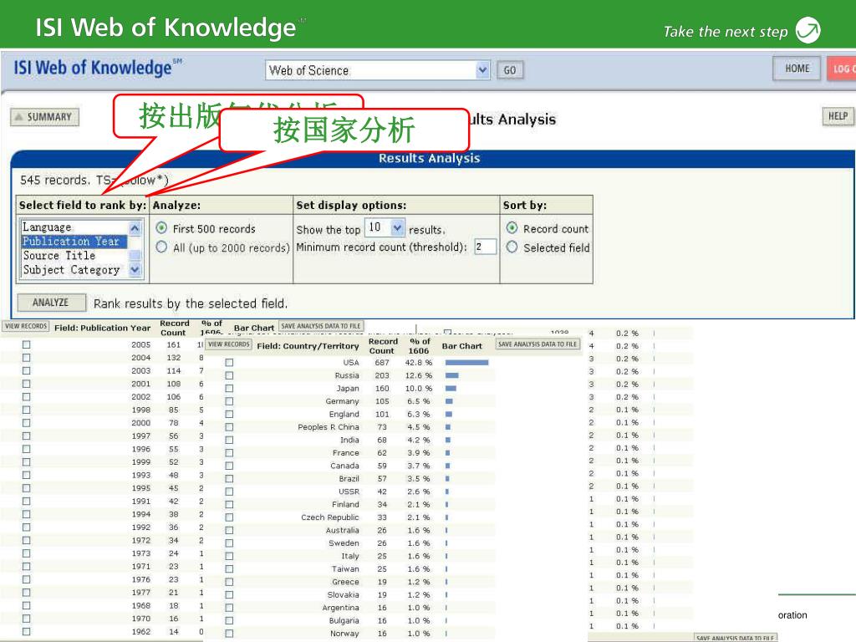
Task: Click the England country name
Action: (344, 415)
